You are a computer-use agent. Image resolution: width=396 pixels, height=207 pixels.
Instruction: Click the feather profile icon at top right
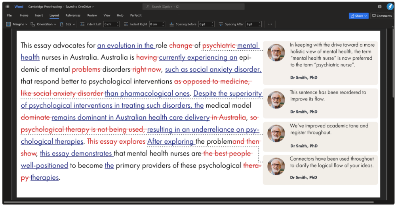click(389, 6)
